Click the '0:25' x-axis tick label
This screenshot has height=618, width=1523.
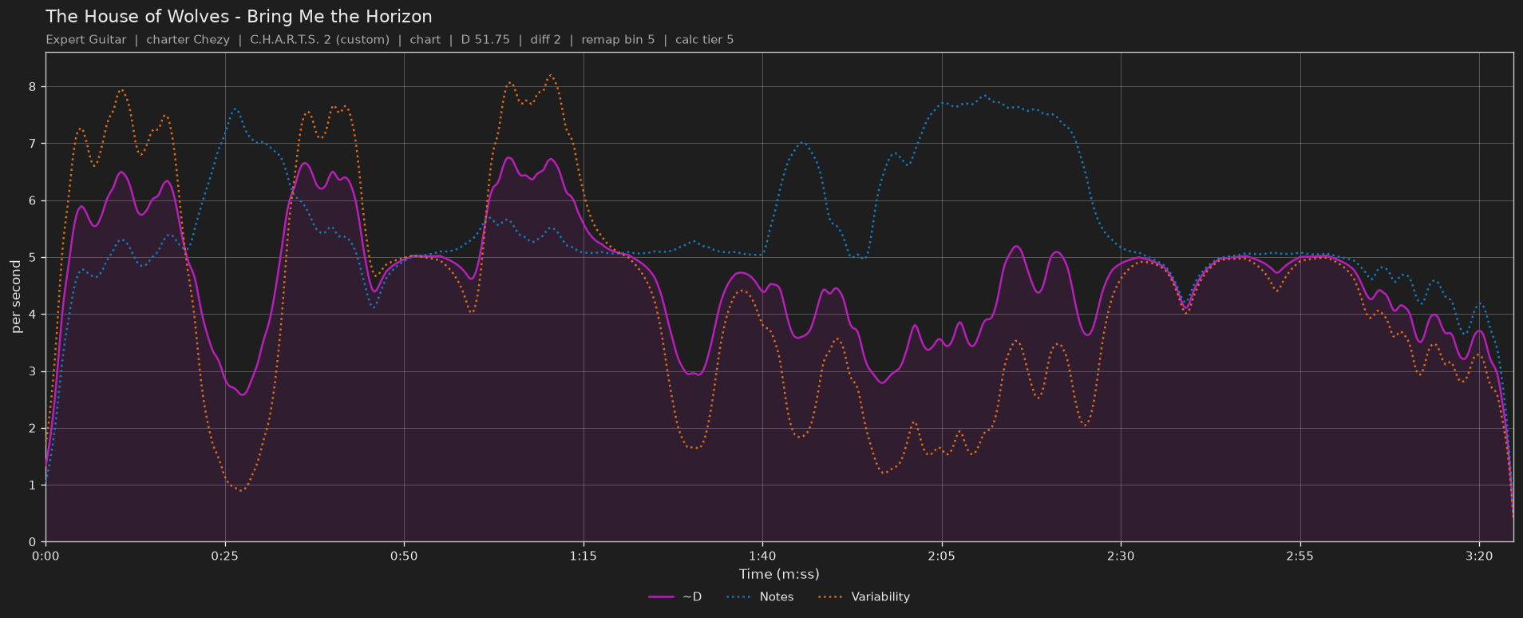pyautogui.click(x=225, y=556)
